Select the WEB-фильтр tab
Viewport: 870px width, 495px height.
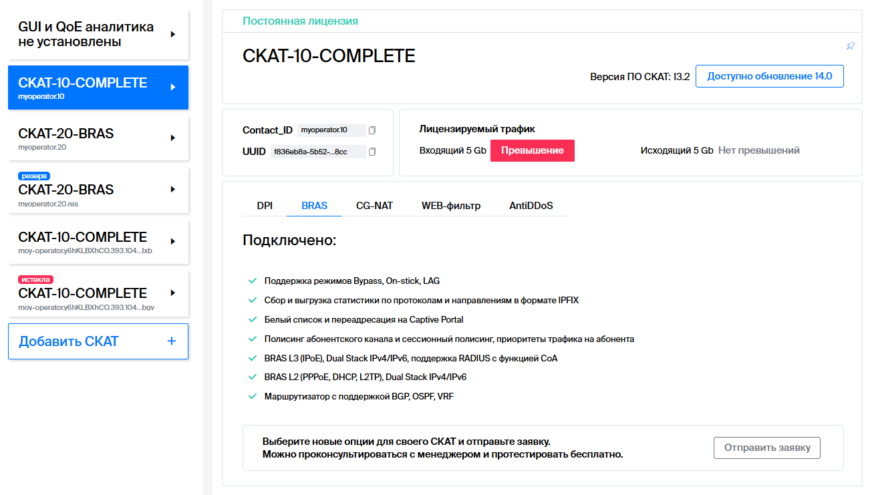[450, 206]
